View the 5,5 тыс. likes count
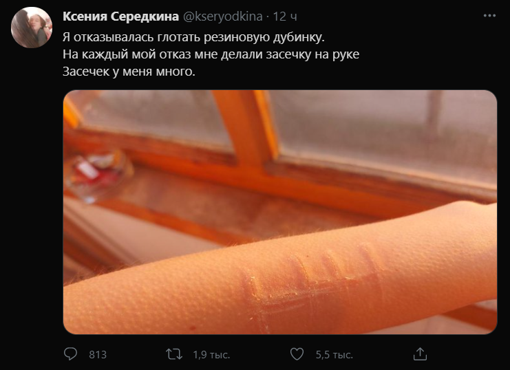This screenshot has width=510, height=370. (334, 354)
